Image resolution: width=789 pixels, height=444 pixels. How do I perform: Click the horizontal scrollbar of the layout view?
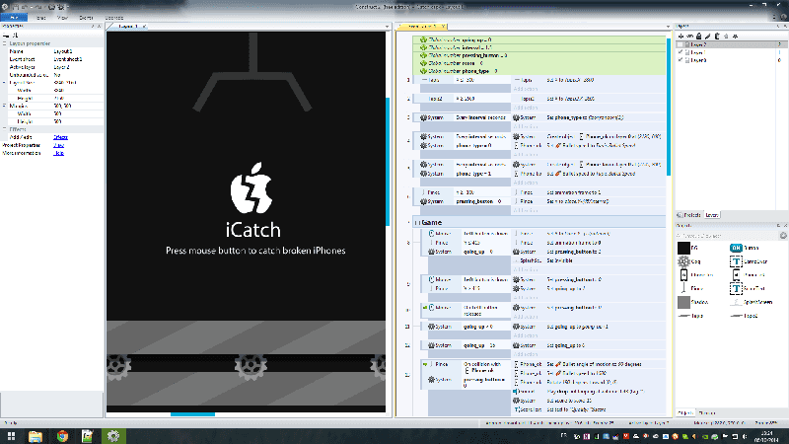pyautogui.click(x=192, y=414)
